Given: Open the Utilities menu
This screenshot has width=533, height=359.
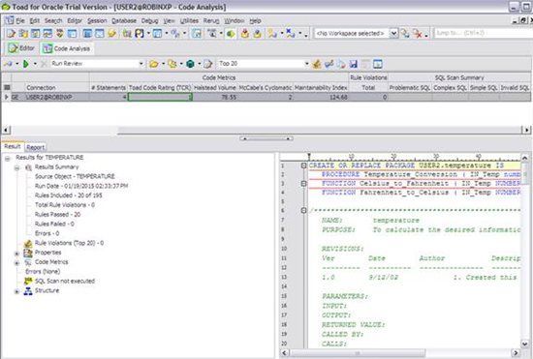Looking at the screenshot, I should pos(189,20).
